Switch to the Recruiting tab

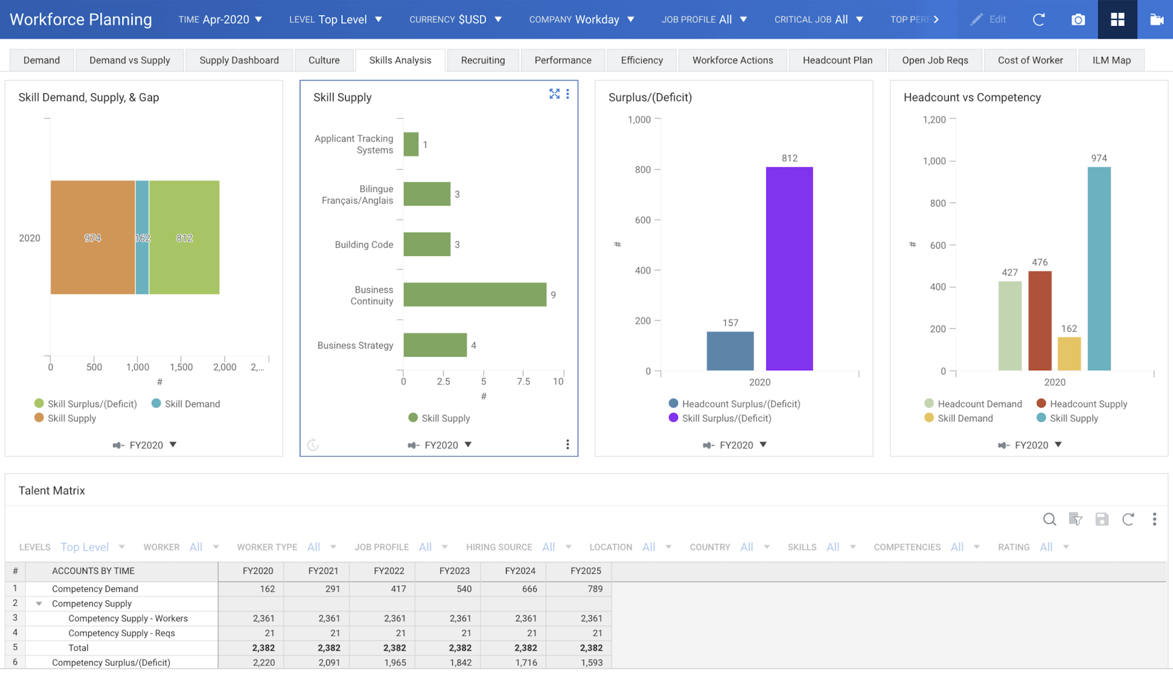coord(483,60)
